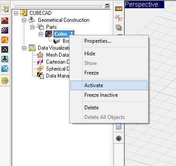Click the dark molecule-like icon in left toolbar
176x166 pixels.
point(5,49)
